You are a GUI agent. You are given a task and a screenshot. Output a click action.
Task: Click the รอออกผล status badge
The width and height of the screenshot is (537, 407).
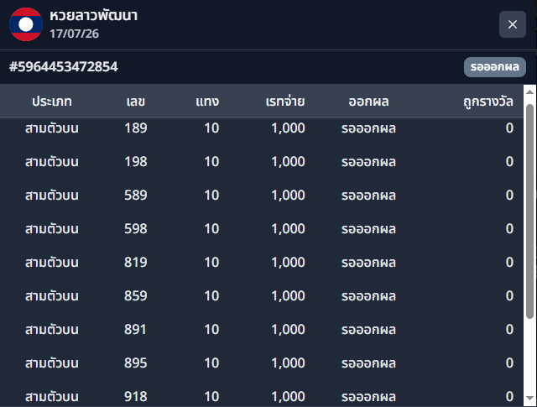click(x=494, y=67)
